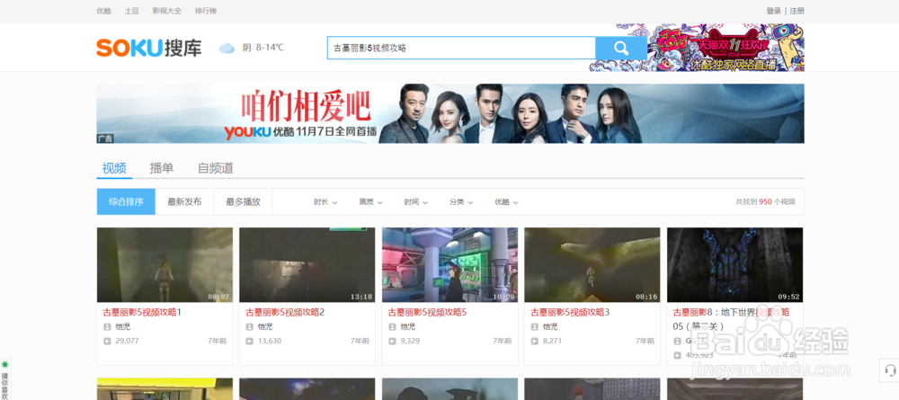The image size is (899, 400).
Task: Open the 咱们相爱吧 banner advertisement
Action: tap(450, 113)
